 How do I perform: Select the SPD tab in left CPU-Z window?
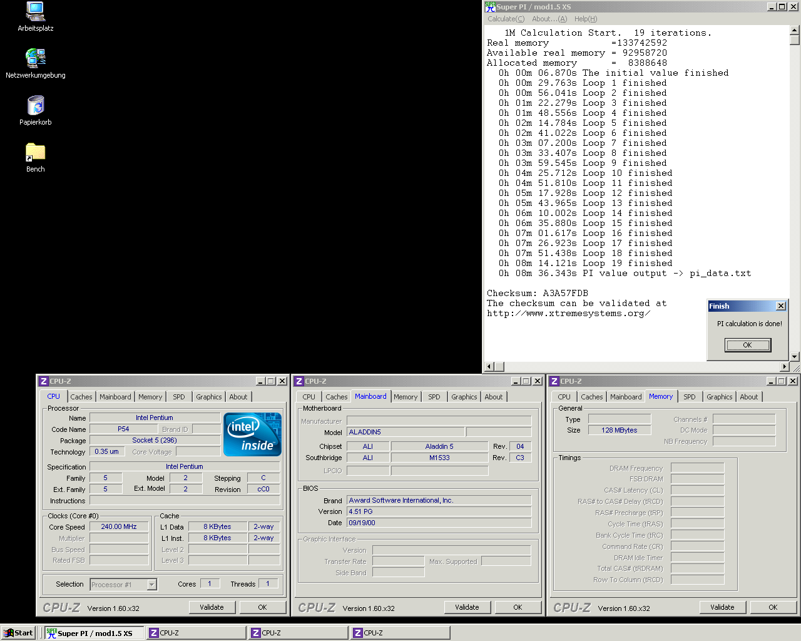(179, 397)
